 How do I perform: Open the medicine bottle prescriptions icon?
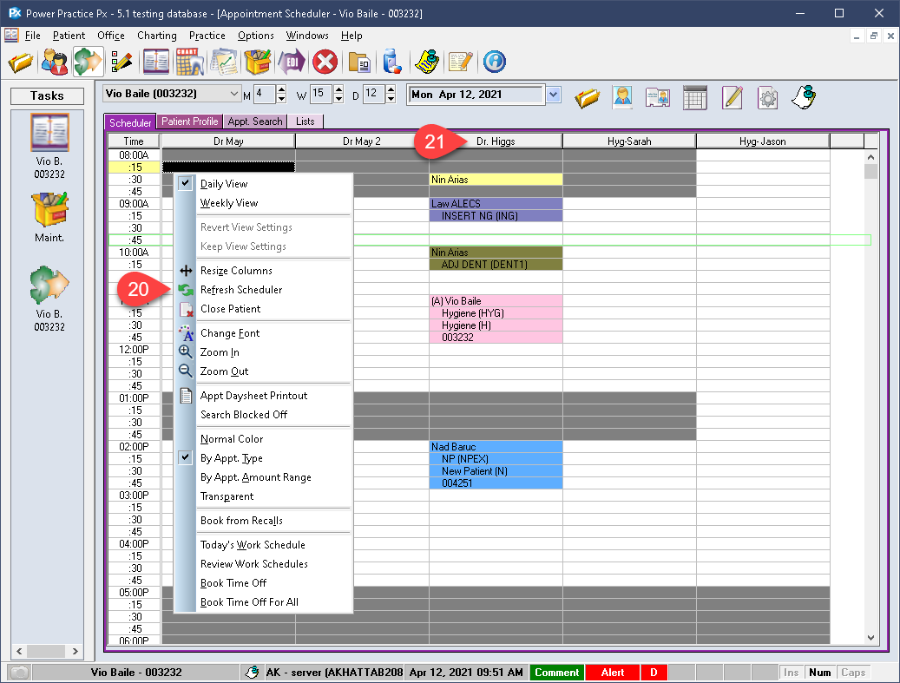point(392,62)
